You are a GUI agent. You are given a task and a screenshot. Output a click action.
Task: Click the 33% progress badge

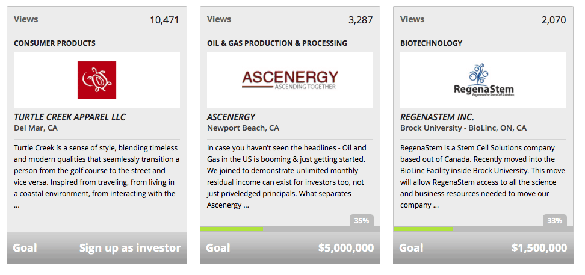pos(554,221)
